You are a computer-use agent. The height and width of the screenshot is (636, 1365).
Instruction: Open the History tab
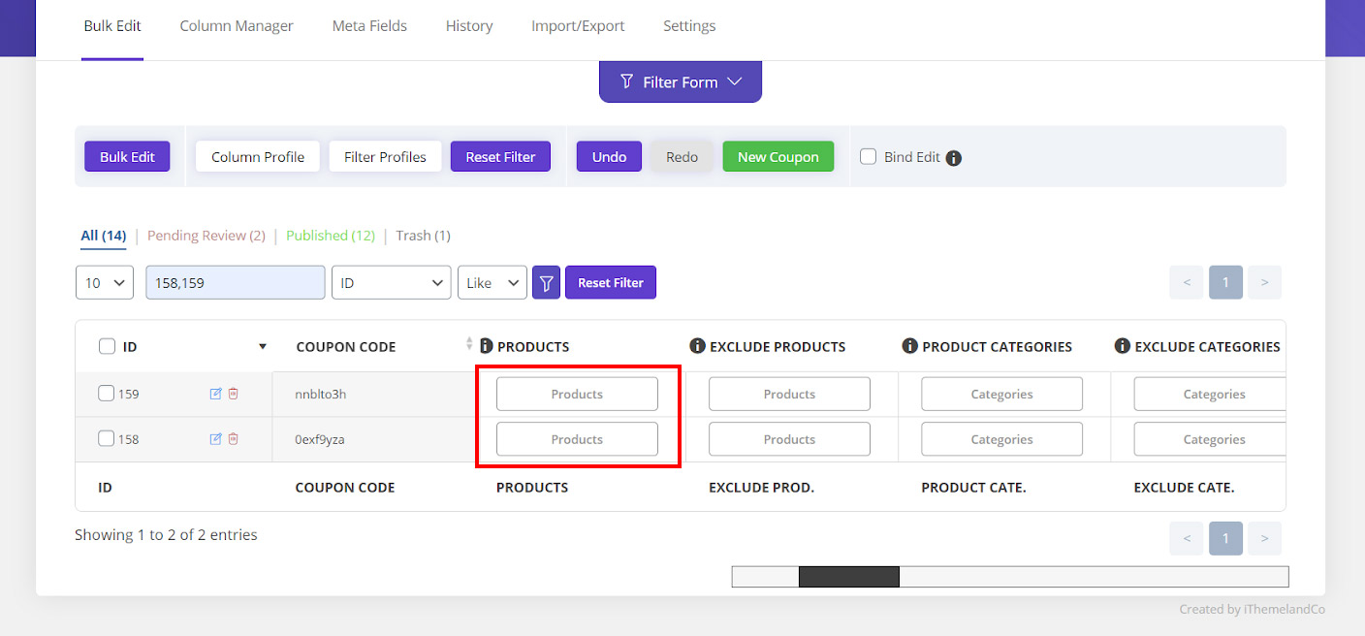pyautogui.click(x=469, y=26)
